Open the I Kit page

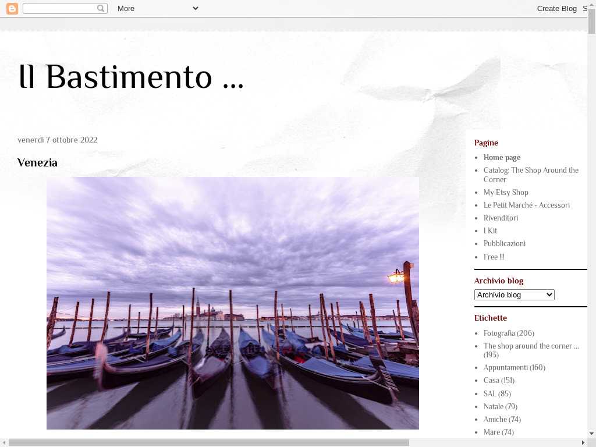(490, 230)
